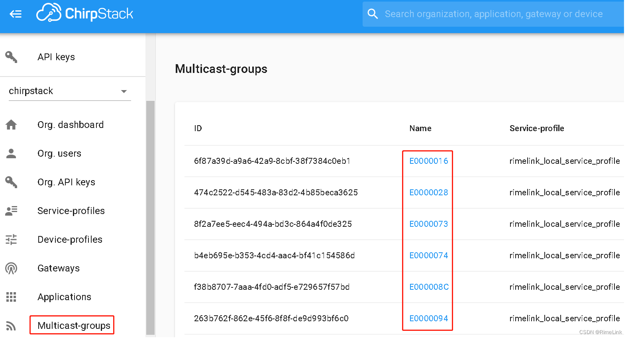
Task: Click rimelink_local_service_profile in the E0000094 row
Action: click(565, 318)
